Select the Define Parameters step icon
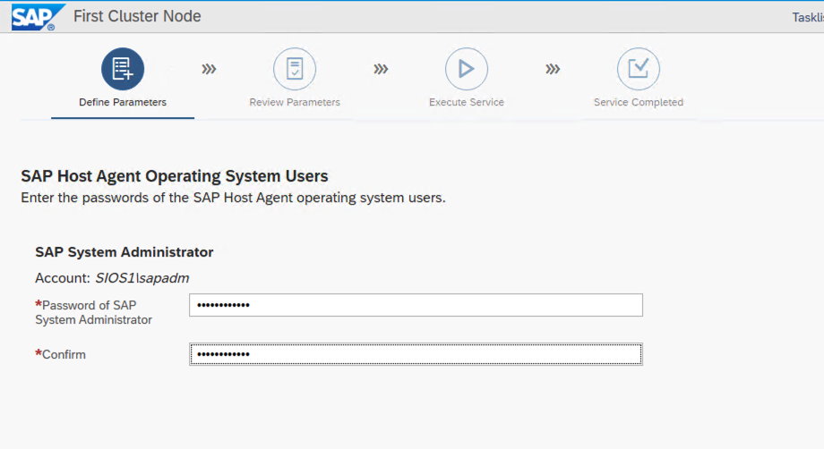Viewport: 824px width, 449px height. click(123, 69)
